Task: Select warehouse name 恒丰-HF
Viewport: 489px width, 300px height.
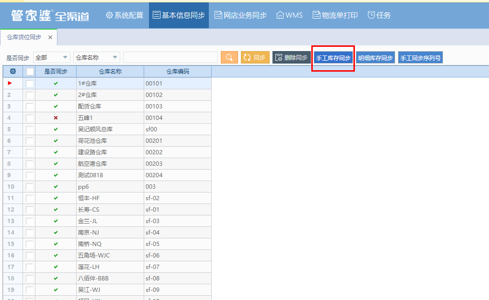Action: tap(89, 198)
